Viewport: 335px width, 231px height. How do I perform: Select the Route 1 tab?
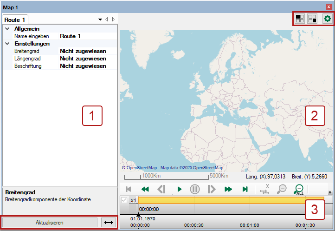pos(15,20)
